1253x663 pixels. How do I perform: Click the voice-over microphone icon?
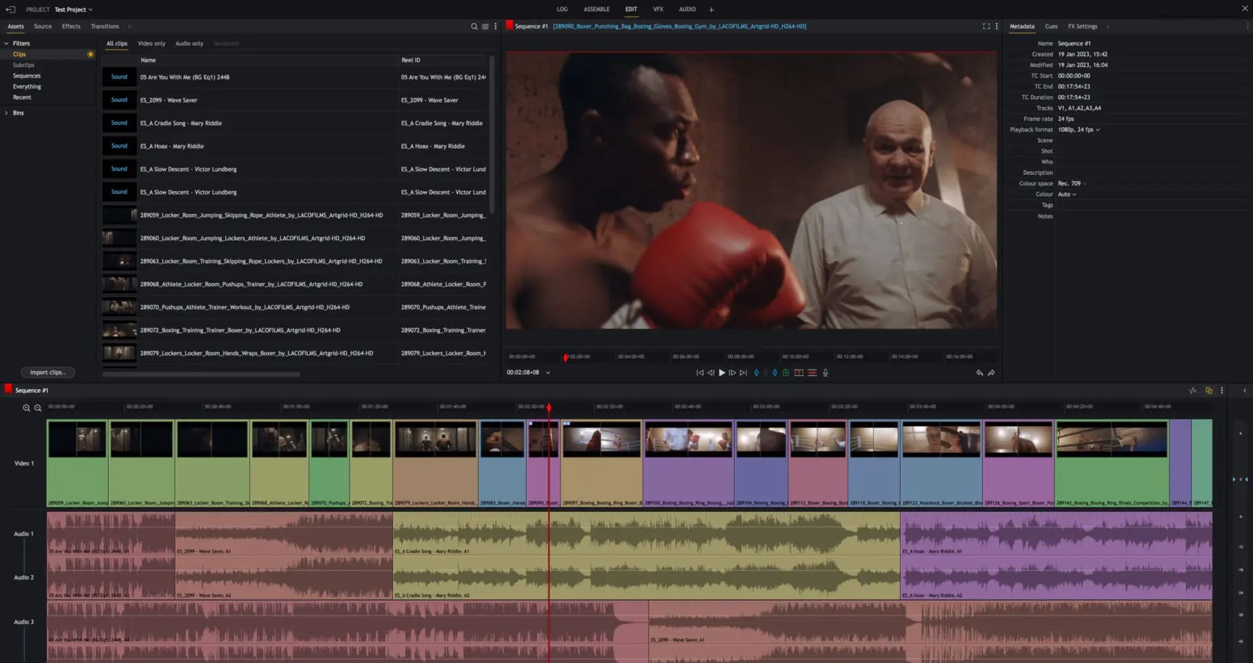(x=826, y=373)
